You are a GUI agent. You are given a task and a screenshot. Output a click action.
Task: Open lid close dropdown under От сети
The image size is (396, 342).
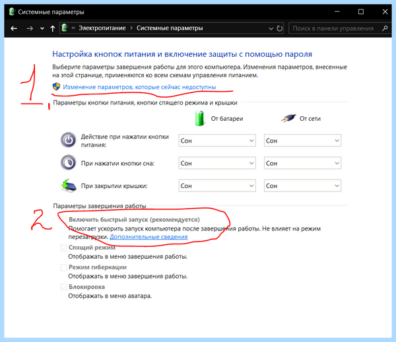pos(302,186)
